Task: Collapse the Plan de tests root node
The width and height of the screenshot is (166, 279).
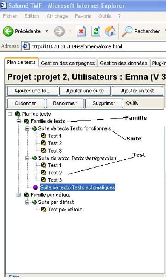Action: 10,114
